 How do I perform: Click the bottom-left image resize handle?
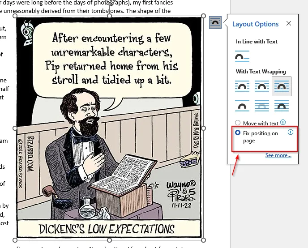(x=15, y=240)
